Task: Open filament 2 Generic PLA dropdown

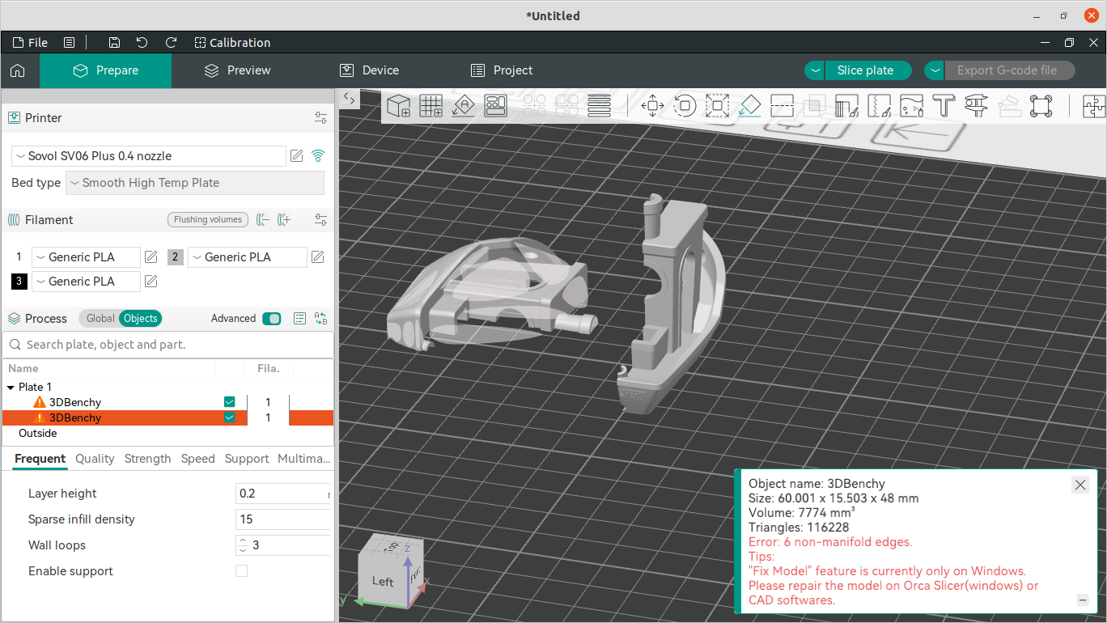Action: click(x=248, y=257)
